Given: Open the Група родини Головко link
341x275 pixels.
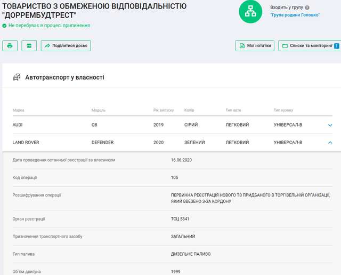Looking at the screenshot, I should (x=295, y=15).
